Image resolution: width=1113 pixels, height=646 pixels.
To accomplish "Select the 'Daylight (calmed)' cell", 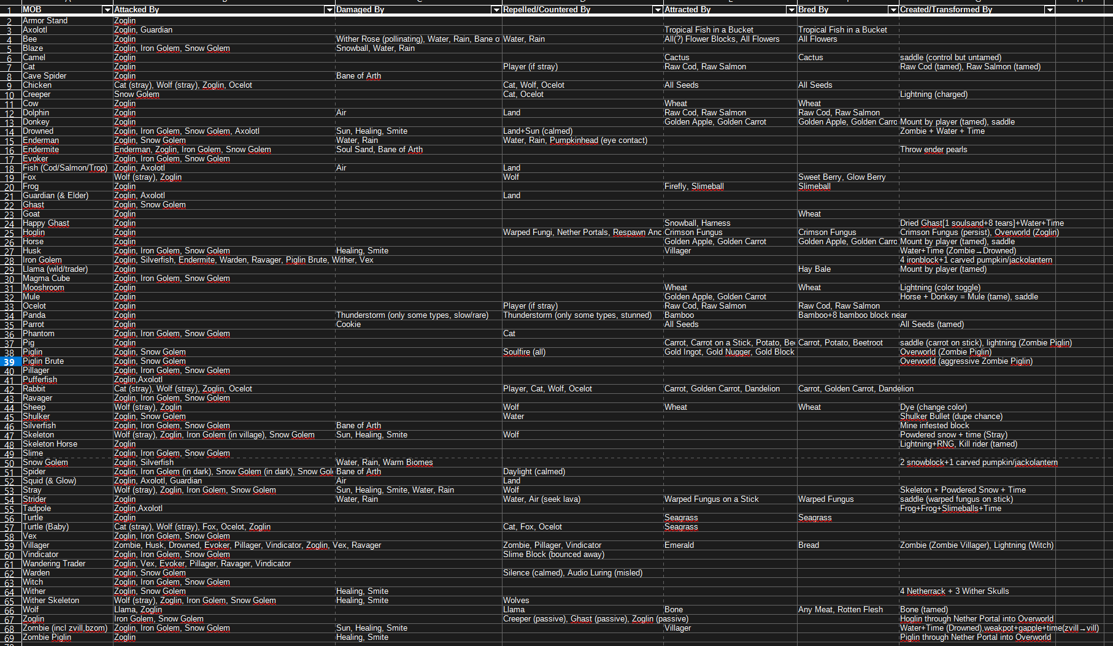I will coord(582,472).
